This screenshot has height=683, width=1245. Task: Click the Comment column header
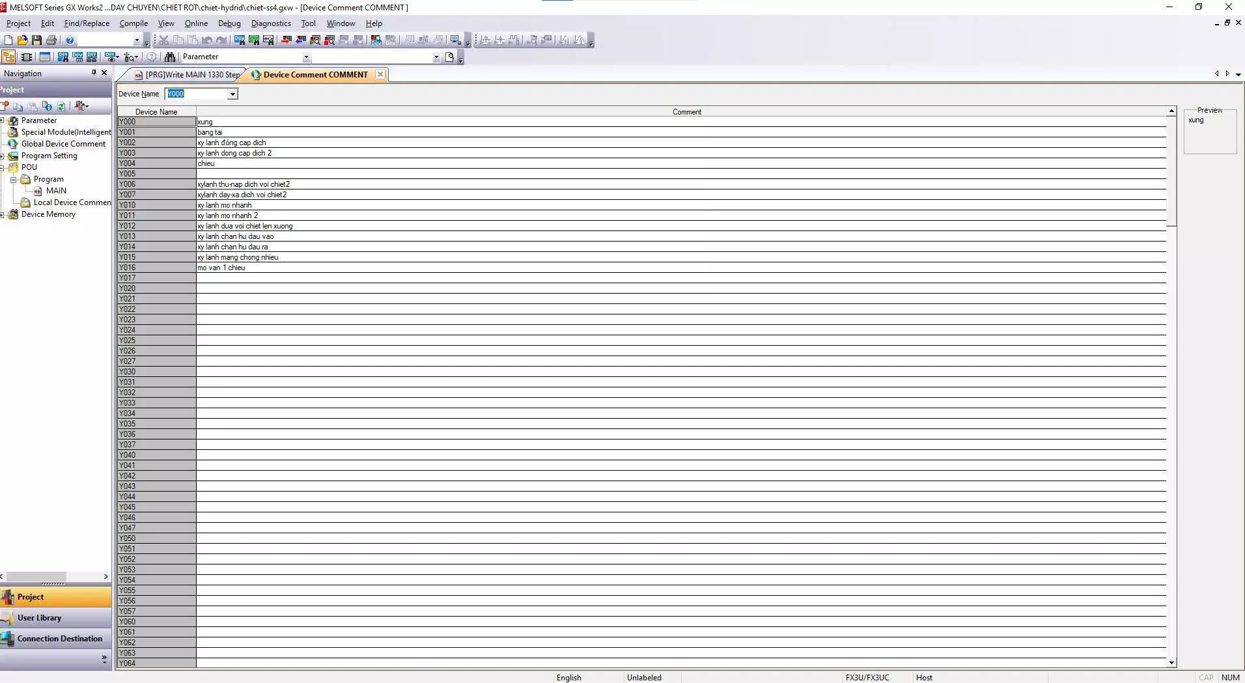686,112
